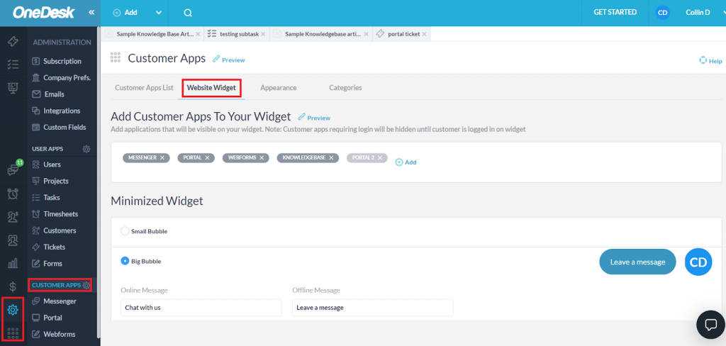Viewport: 726px width, 346px height.
Task: Collapse the sidebar with double chevron
Action: [91, 13]
